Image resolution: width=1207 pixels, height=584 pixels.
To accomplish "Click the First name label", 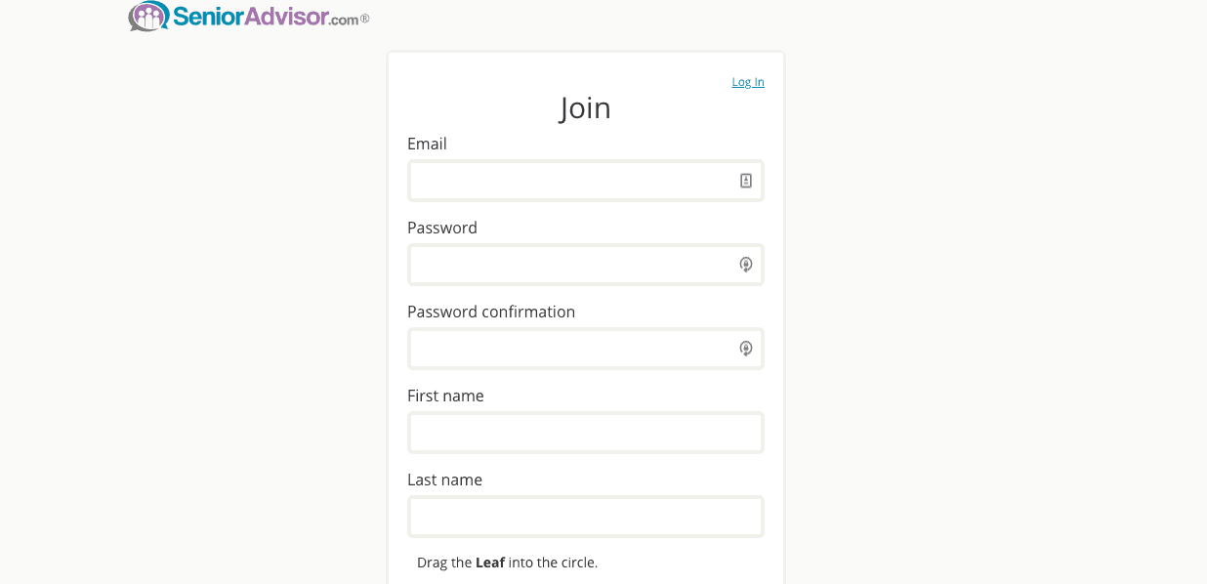I will (x=445, y=396).
